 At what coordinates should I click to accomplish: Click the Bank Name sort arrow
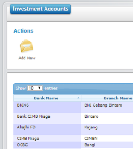click(x=78, y=98)
